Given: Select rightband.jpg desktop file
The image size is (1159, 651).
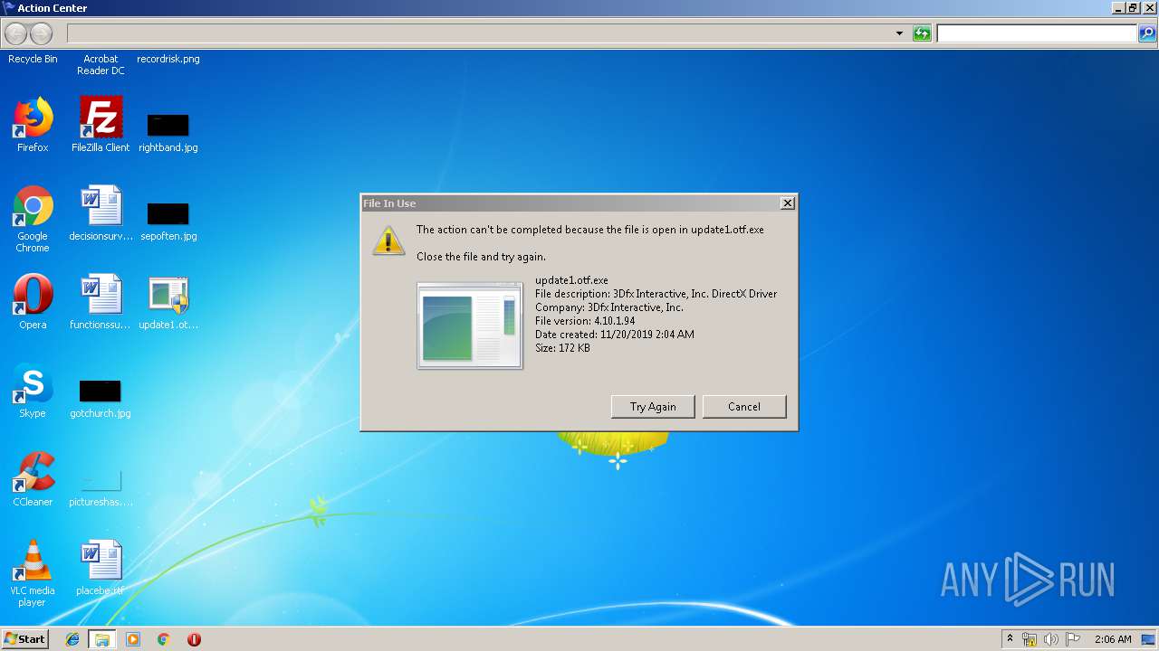Looking at the screenshot, I should tap(168, 131).
